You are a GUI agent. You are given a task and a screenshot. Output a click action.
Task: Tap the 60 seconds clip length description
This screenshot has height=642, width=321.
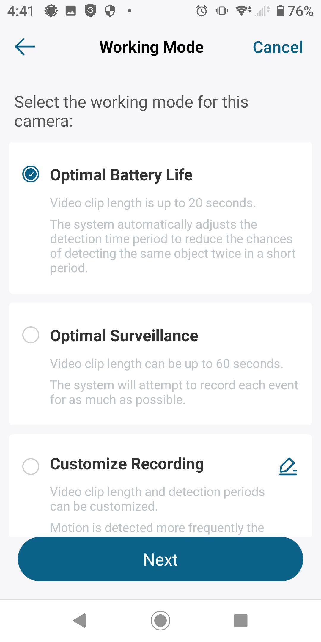click(166, 364)
